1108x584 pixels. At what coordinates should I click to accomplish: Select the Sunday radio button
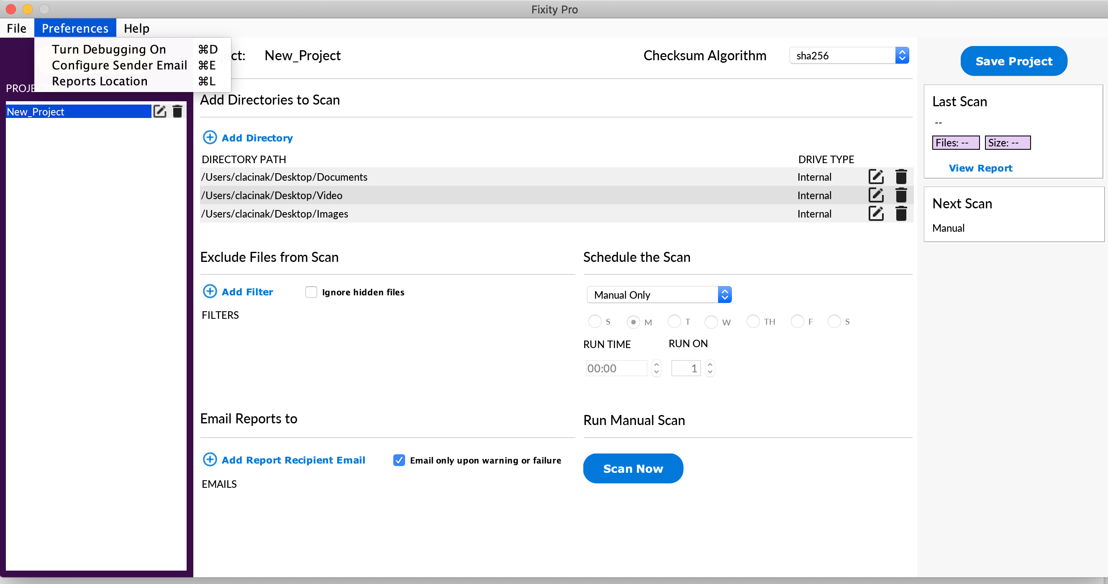pos(595,321)
